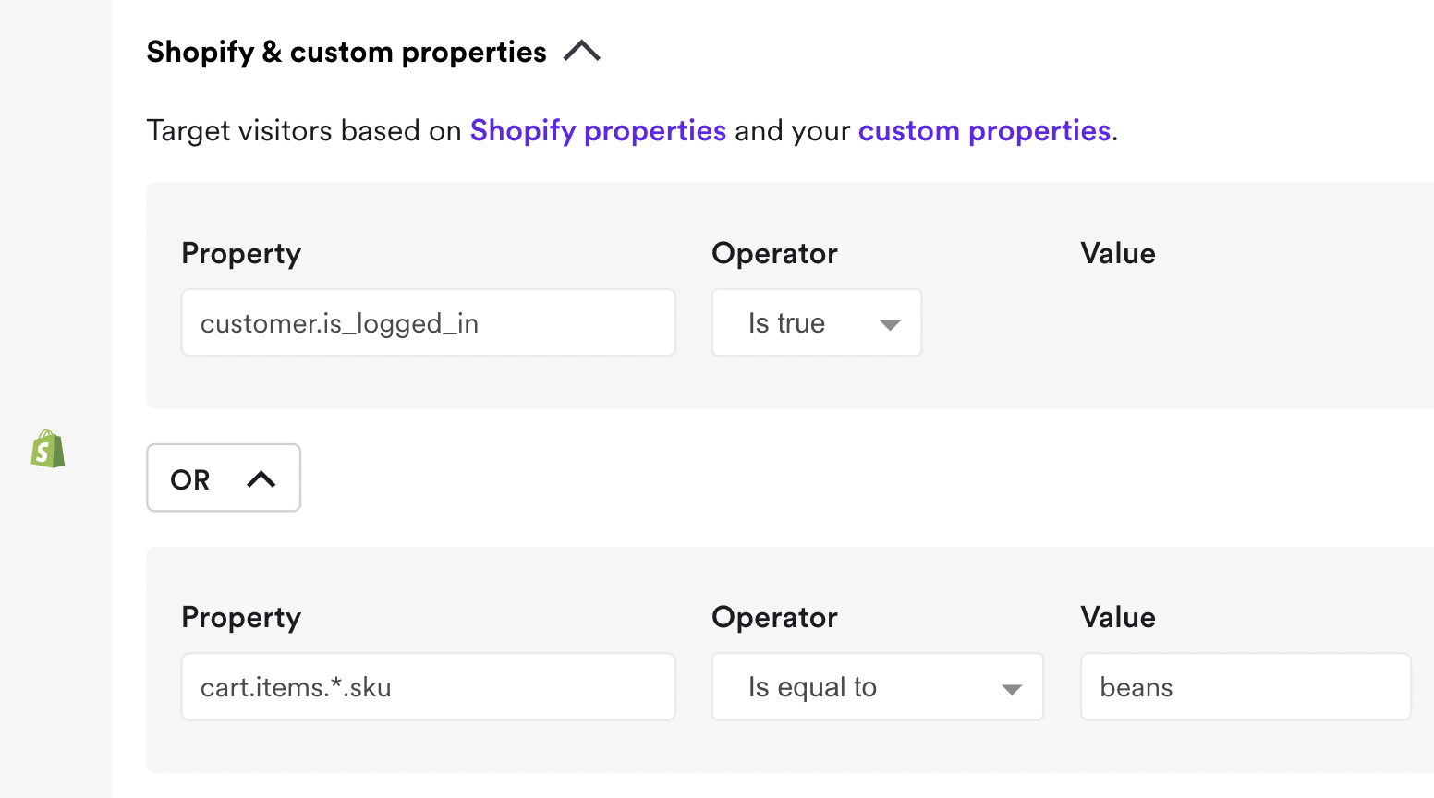Click the Shopify bag icon in sidebar
Viewport: 1434px width, 798px height.
coord(48,449)
